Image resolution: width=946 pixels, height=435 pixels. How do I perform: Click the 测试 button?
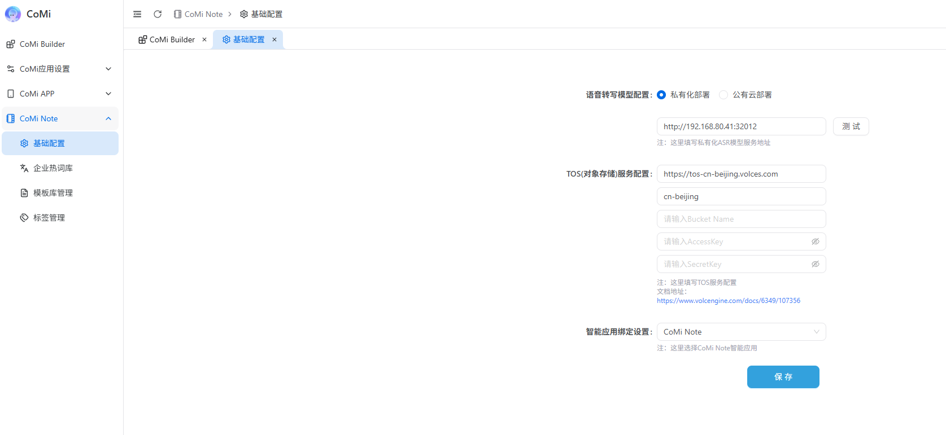(851, 126)
